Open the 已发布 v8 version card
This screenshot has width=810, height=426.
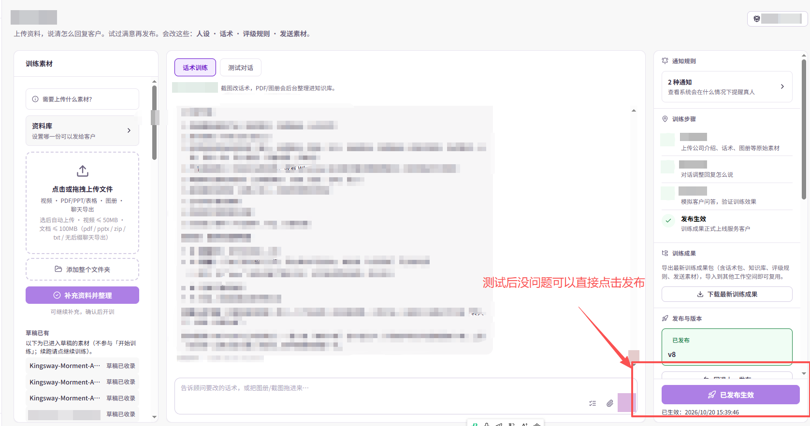point(727,347)
